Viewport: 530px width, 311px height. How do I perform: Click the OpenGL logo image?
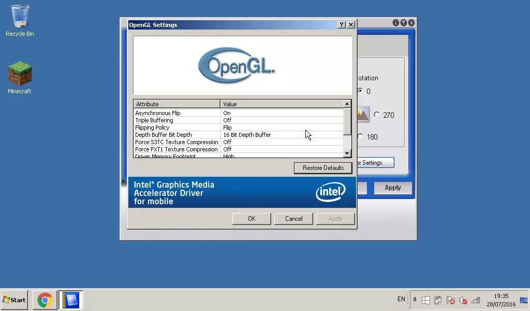coord(236,65)
